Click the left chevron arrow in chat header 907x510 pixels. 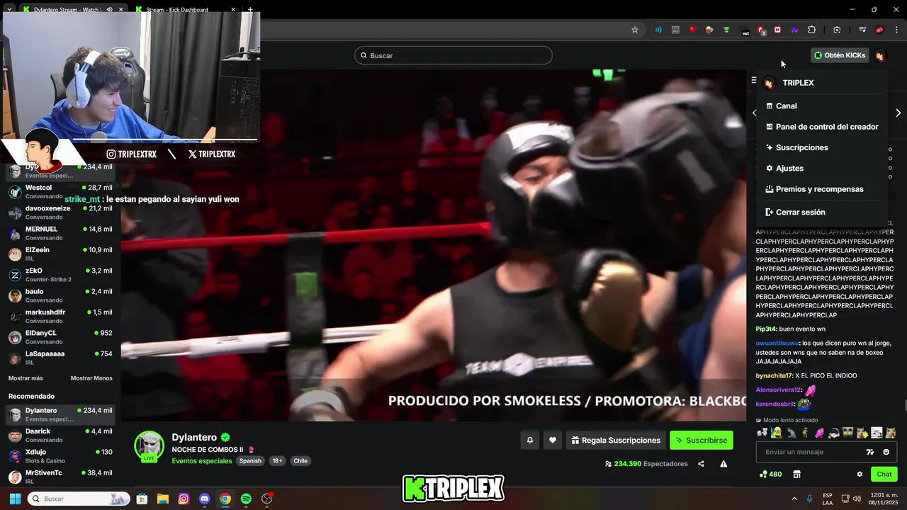(754, 113)
